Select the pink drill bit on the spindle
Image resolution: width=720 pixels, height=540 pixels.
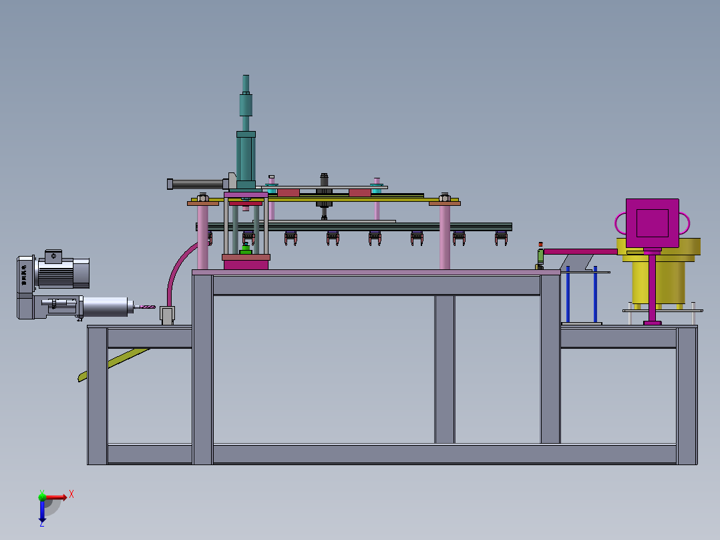[148, 307]
